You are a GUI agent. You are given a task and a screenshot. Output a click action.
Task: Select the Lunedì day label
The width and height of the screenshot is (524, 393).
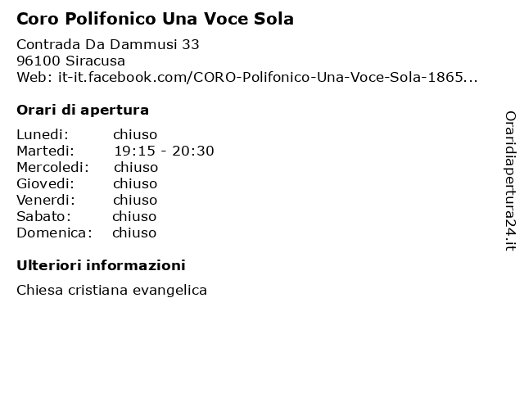(x=43, y=134)
